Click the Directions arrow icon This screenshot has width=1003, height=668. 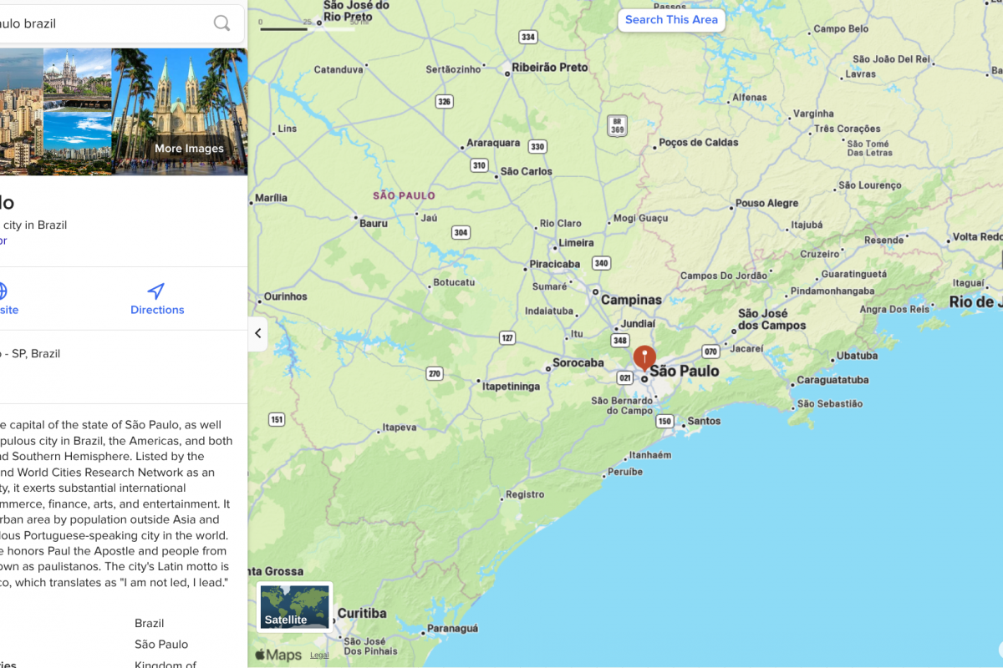tap(156, 291)
